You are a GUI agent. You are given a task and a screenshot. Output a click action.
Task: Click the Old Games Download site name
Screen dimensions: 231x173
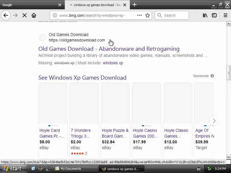(68, 35)
